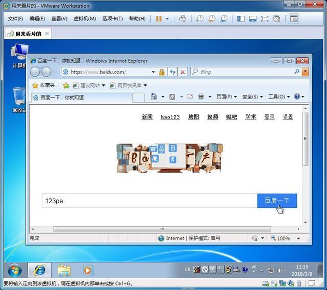Toggle the VMware thumbnail bar

(253, 19)
